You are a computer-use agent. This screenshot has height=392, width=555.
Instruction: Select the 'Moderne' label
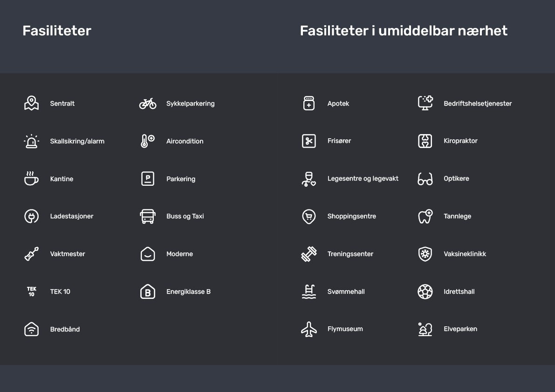[x=179, y=254]
